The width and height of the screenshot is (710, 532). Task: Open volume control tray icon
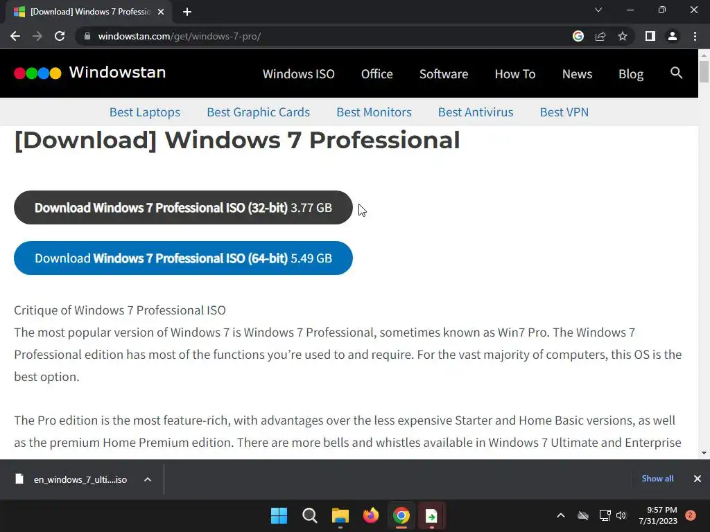tap(621, 515)
